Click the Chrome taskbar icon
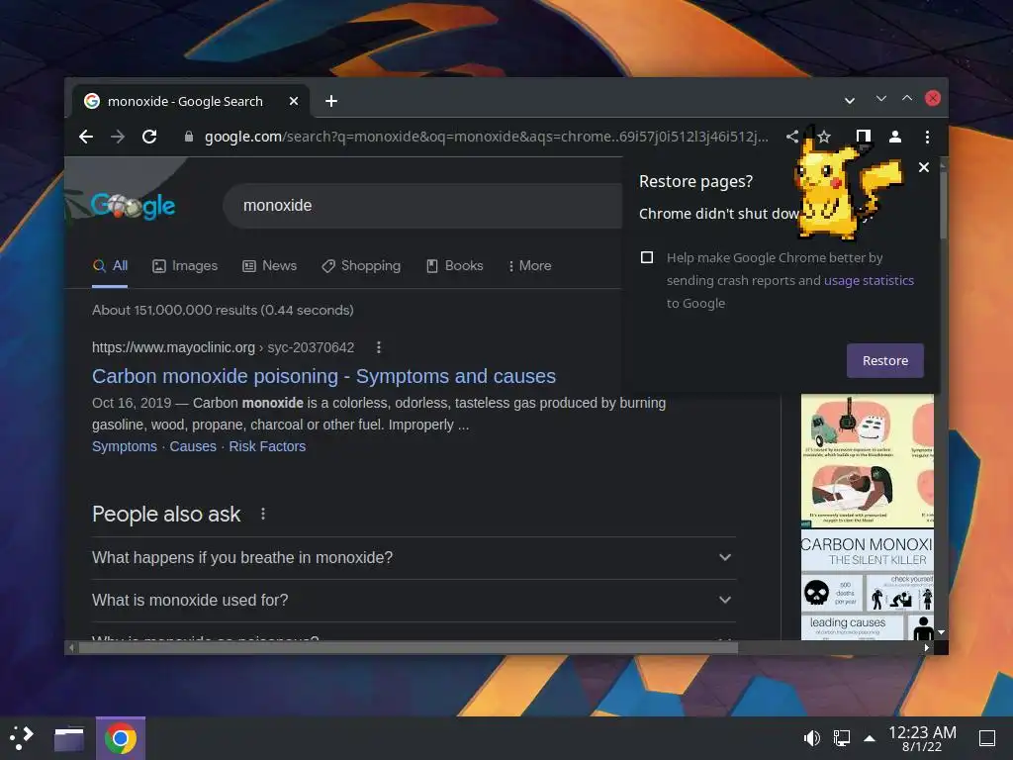The height and width of the screenshot is (760, 1013). pyautogui.click(x=120, y=738)
